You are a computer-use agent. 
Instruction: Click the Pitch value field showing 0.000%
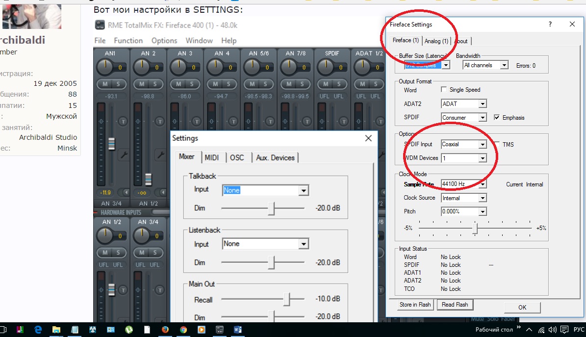[464, 211]
